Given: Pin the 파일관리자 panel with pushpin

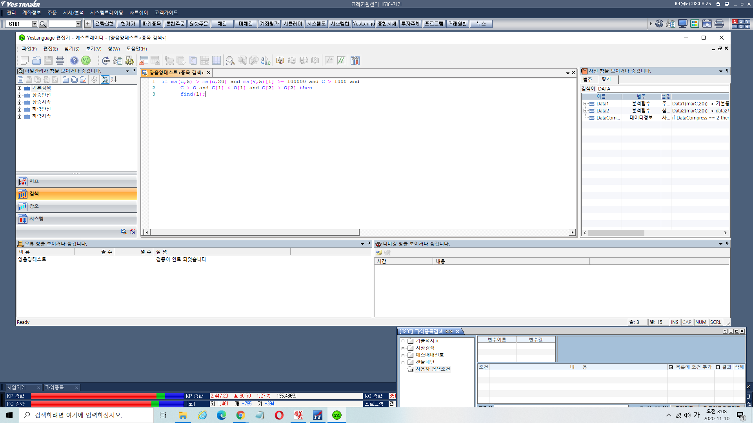Looking at the screenshot, I should [x=134, y=71].
